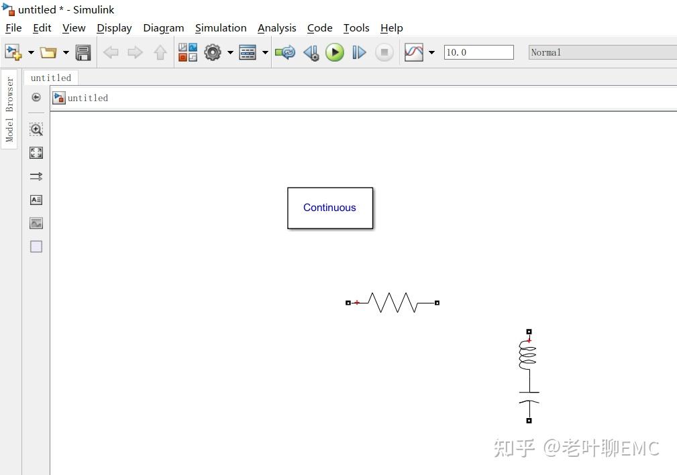Click the Up to Parent arrow
Viewport: 677px width, 475px height.
tap(160, 52)
